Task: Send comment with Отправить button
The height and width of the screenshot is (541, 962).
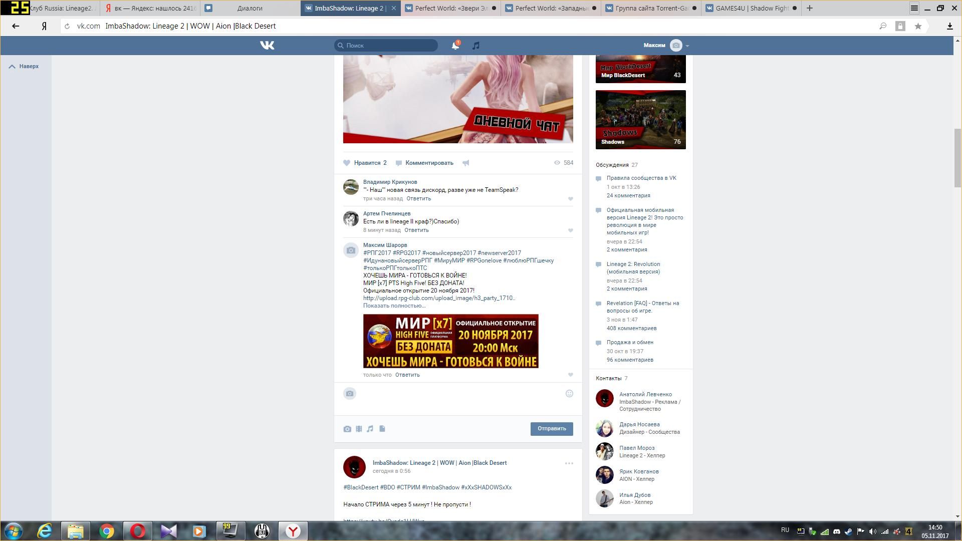Action: coord(552,429)
